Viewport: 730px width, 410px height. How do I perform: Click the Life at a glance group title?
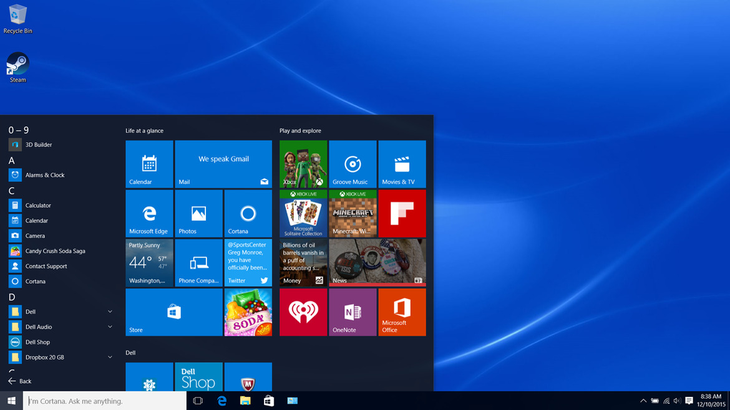[x=144, y=131]
